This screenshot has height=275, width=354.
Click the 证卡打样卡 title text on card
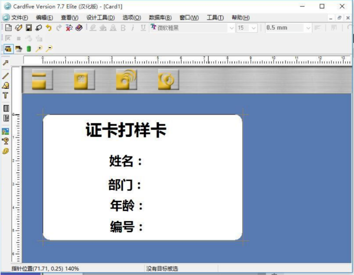tap(126, 131)
